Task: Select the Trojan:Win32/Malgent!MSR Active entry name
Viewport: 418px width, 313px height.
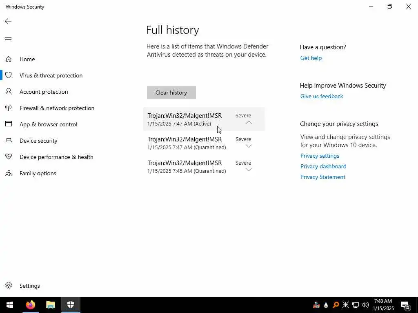Action: 185,115
